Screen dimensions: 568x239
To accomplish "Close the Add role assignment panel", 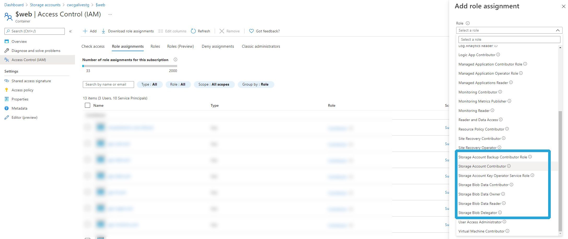I will [x=563, y=7].
